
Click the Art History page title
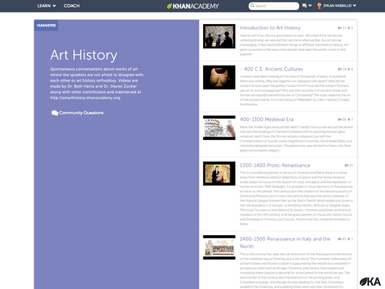(84, 55)
